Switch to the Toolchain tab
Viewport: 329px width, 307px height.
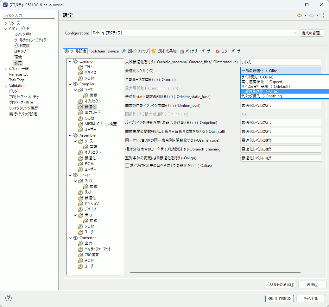click(97, 51)
